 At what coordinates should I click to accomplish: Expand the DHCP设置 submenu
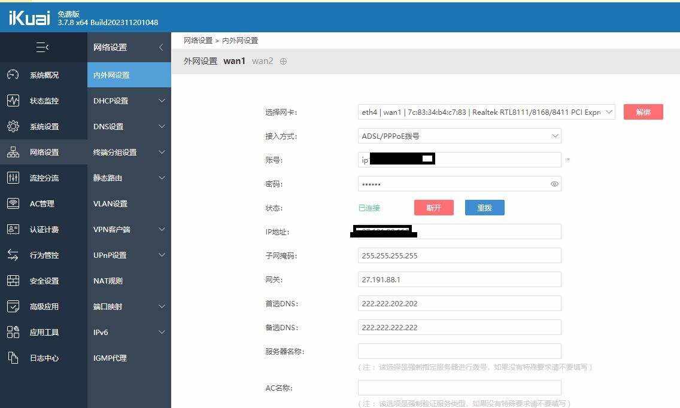(x=162, y=101)
